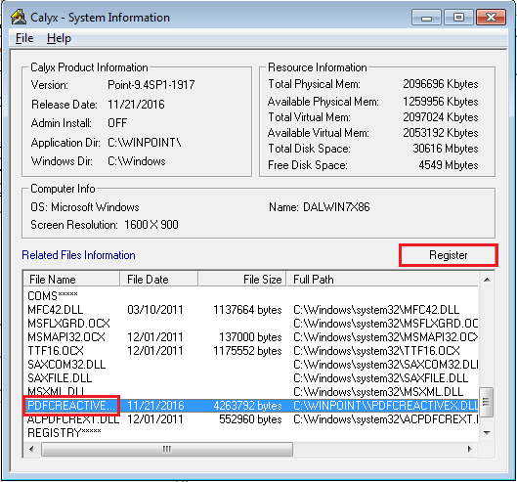This screenshot has width=517, height=482.
Task: Sort by the File Size column header
Action: point(242,279)
